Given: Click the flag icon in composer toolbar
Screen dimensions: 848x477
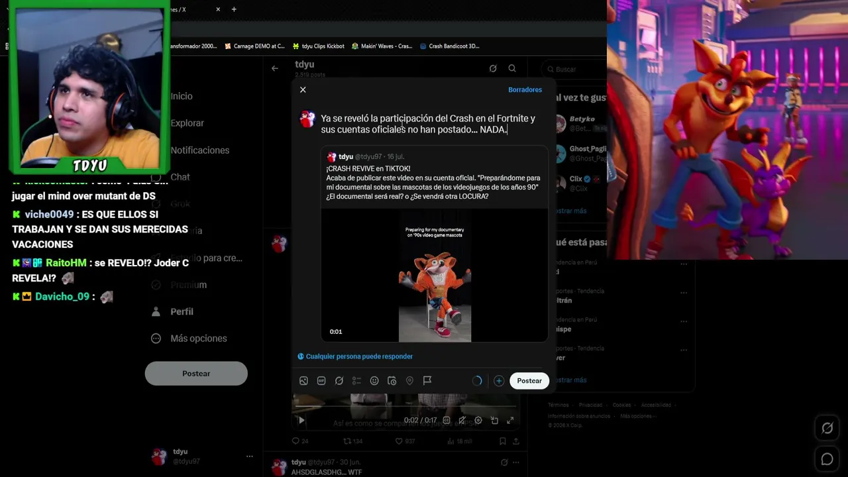Looking at the screenshot, I should click(x=427, y=381).
